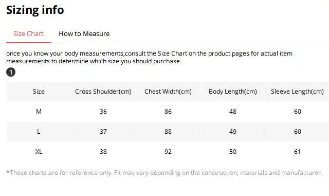Click the Cross Shoulder(cm) column header
The image size is (329, 196).
pos(103,92)
